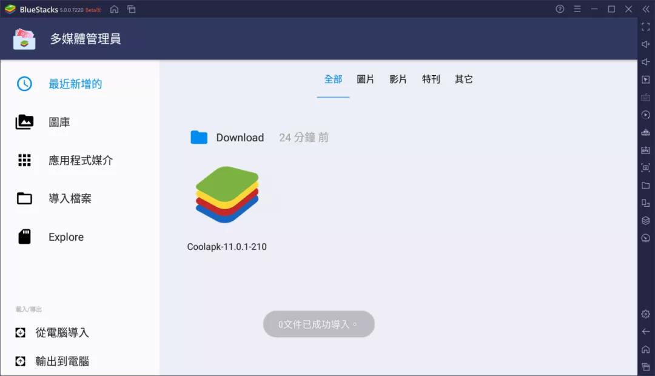
Task: Open the Install APK tool
Action: coord(645,149)
